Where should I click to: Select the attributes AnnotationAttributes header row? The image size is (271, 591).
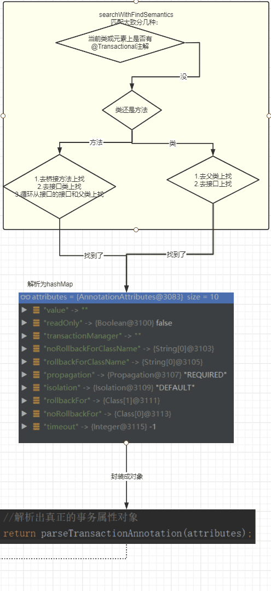126,297
